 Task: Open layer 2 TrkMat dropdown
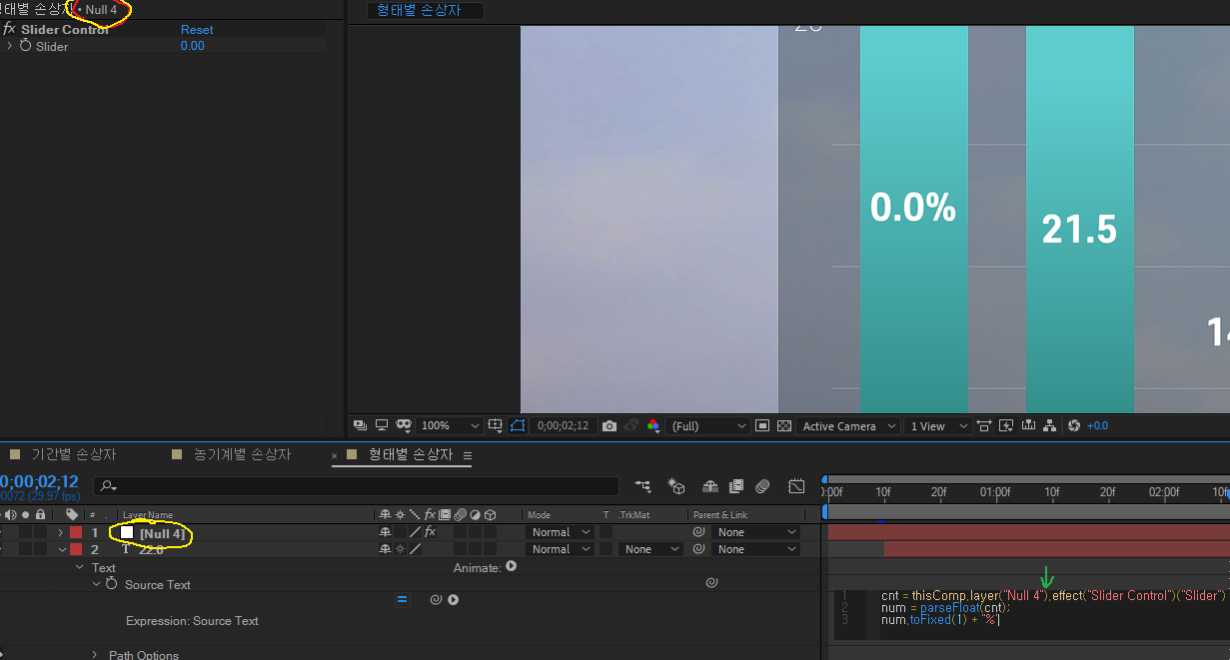[650, 549]
